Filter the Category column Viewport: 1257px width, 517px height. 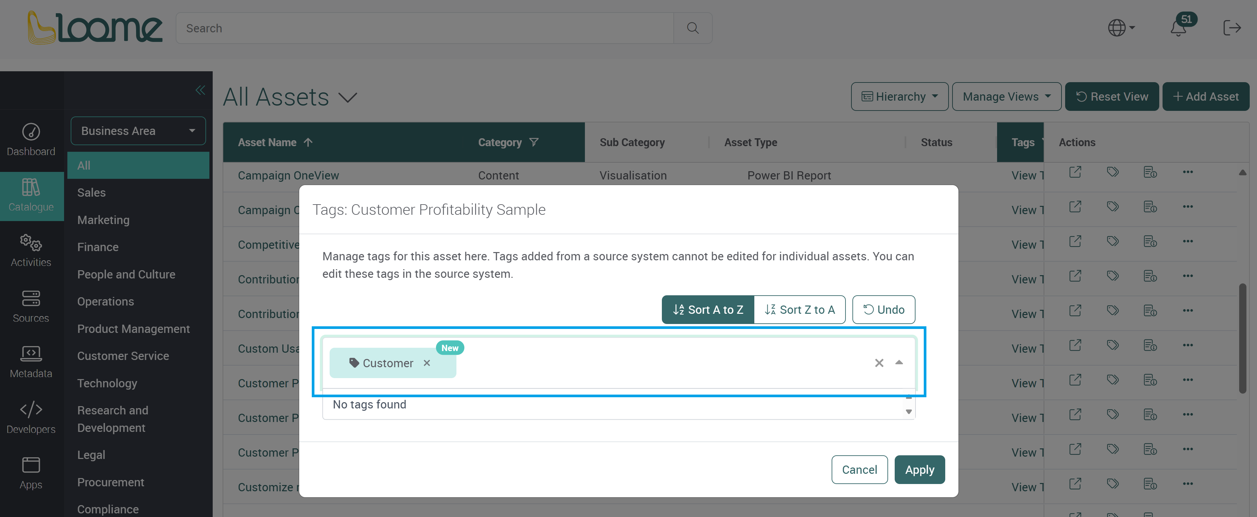pos(534,142)
